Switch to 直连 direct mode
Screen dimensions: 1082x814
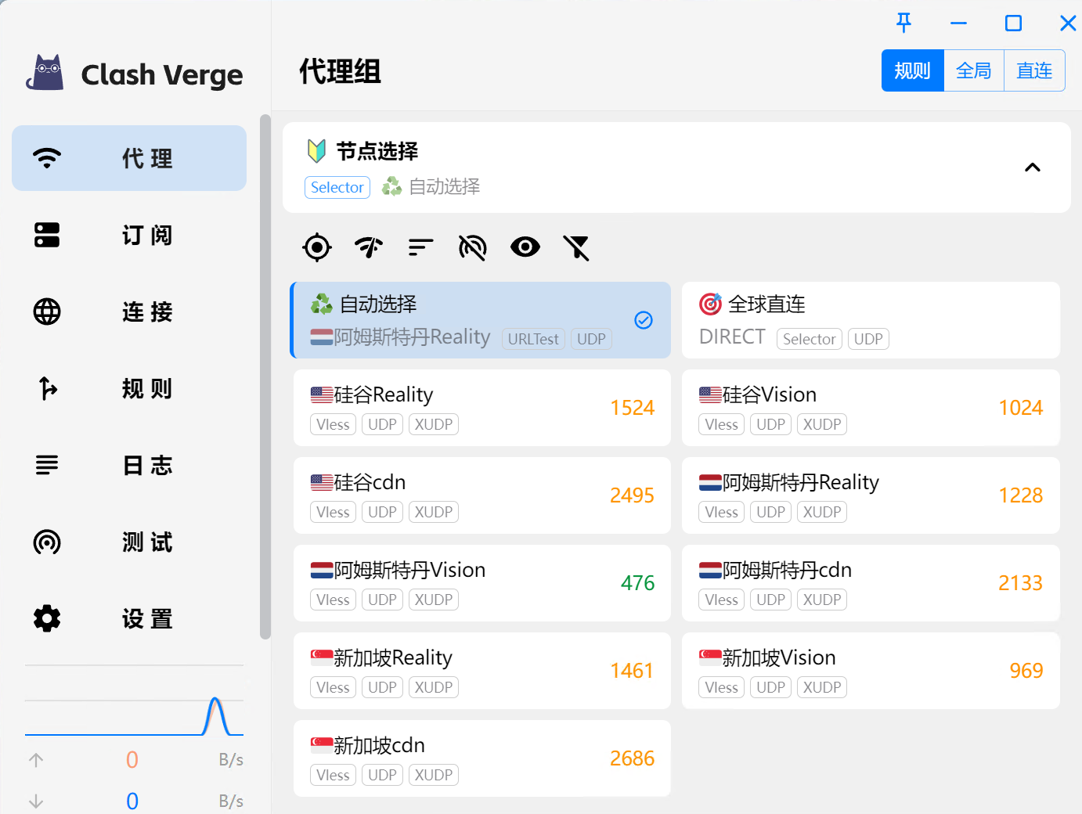(1033, 70)
